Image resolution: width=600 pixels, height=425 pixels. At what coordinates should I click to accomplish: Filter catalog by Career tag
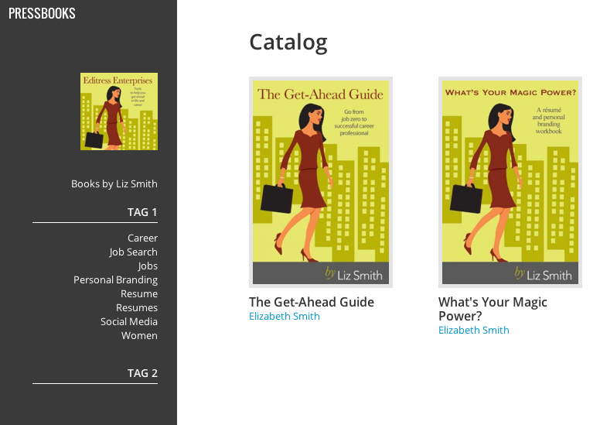pyautogui.click(x=142, y=238)
